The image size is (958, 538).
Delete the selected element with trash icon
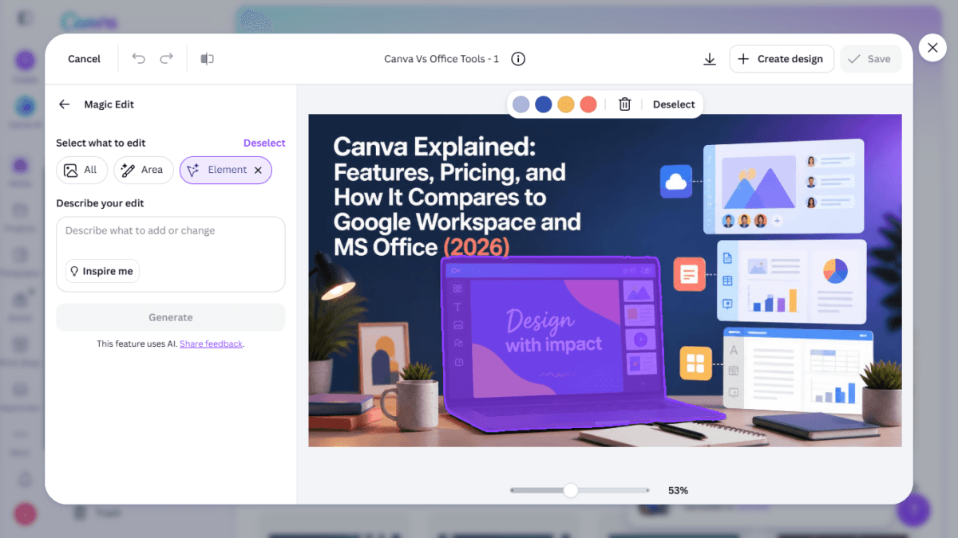(625, 104)
